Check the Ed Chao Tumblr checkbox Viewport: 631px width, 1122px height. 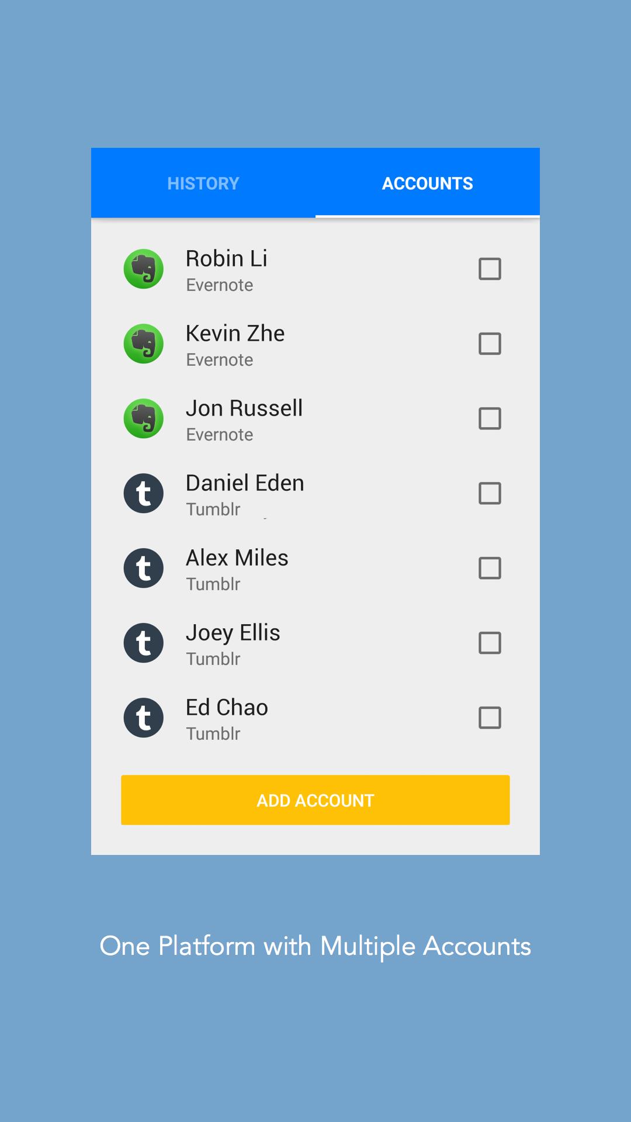point(490,718)
